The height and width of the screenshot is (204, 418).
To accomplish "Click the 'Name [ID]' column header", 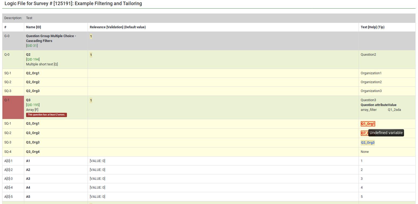I will pos(33,27).
